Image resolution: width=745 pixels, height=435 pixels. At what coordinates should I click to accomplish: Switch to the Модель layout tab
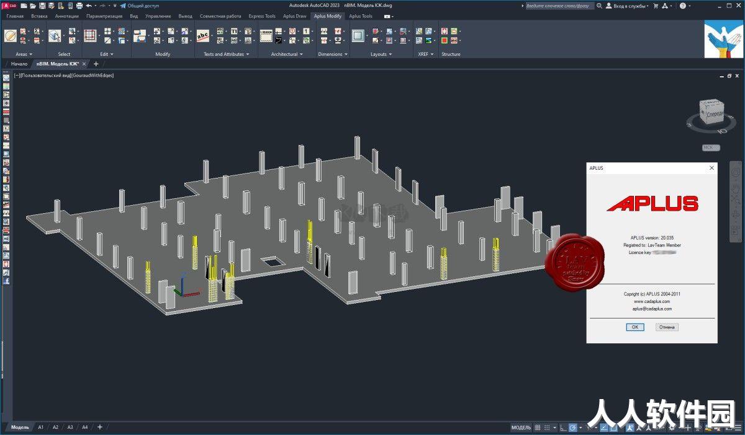(x=20, y=427)
